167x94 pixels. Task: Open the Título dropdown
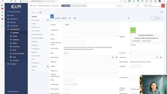(x=67, y=80)
